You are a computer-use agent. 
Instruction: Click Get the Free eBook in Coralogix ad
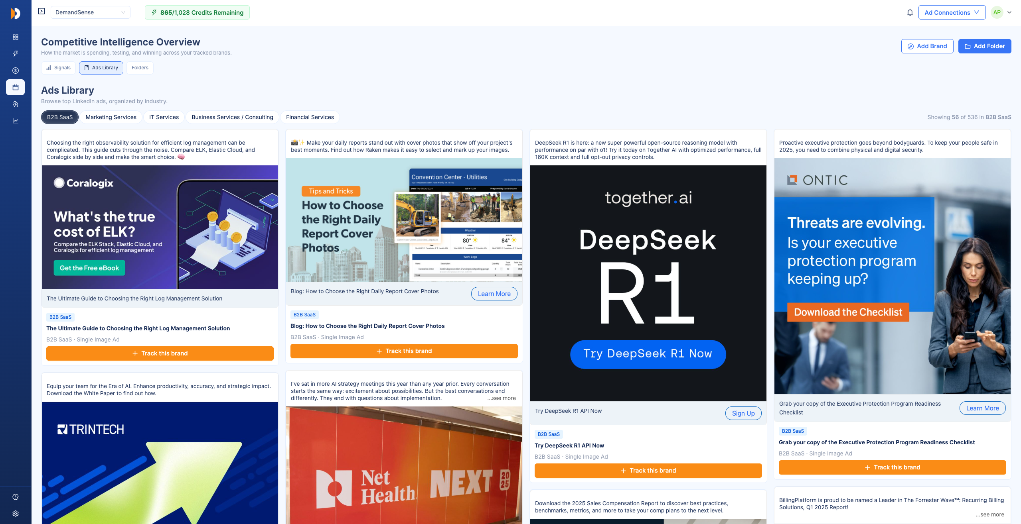pos(89,268)
